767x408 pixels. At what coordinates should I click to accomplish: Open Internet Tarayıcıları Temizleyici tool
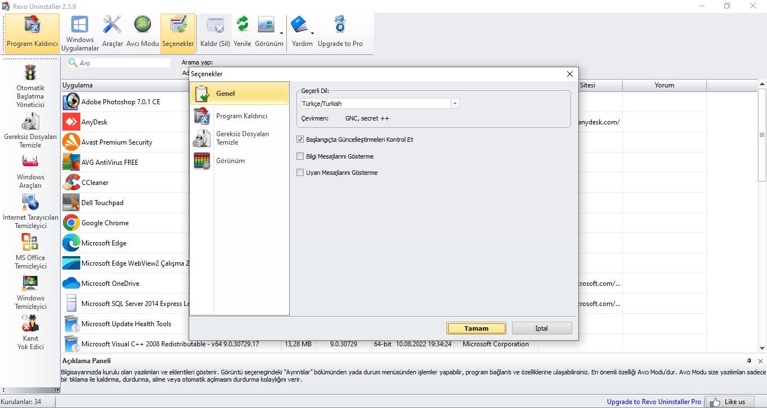pyautogui.click(x=30, y=211)
